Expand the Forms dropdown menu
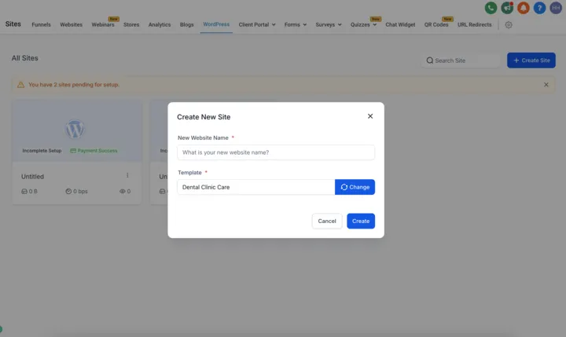Screen dimensions: 566x337 tap(296, 24)
